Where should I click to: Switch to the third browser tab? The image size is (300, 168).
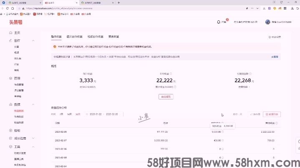[x=97, y=2]
